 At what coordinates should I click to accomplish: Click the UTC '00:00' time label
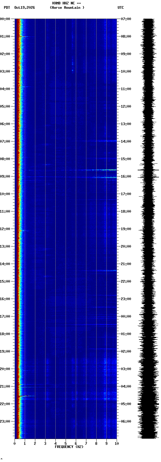(x=126, y=316)
